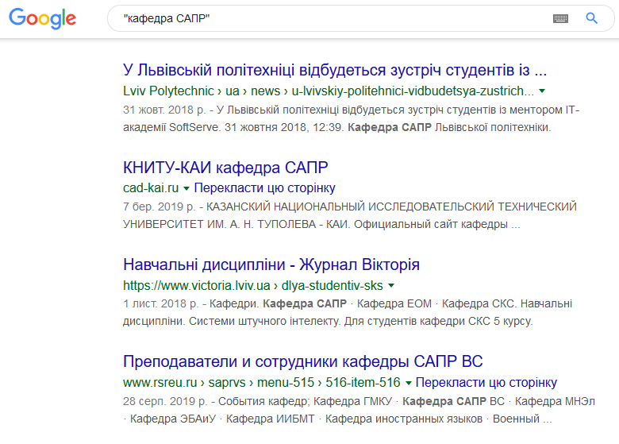The width and height of the screenshot is (619, 444).
Task: Click snippet text "Системи штучного інтелекту"
Action: click(263, 321)
